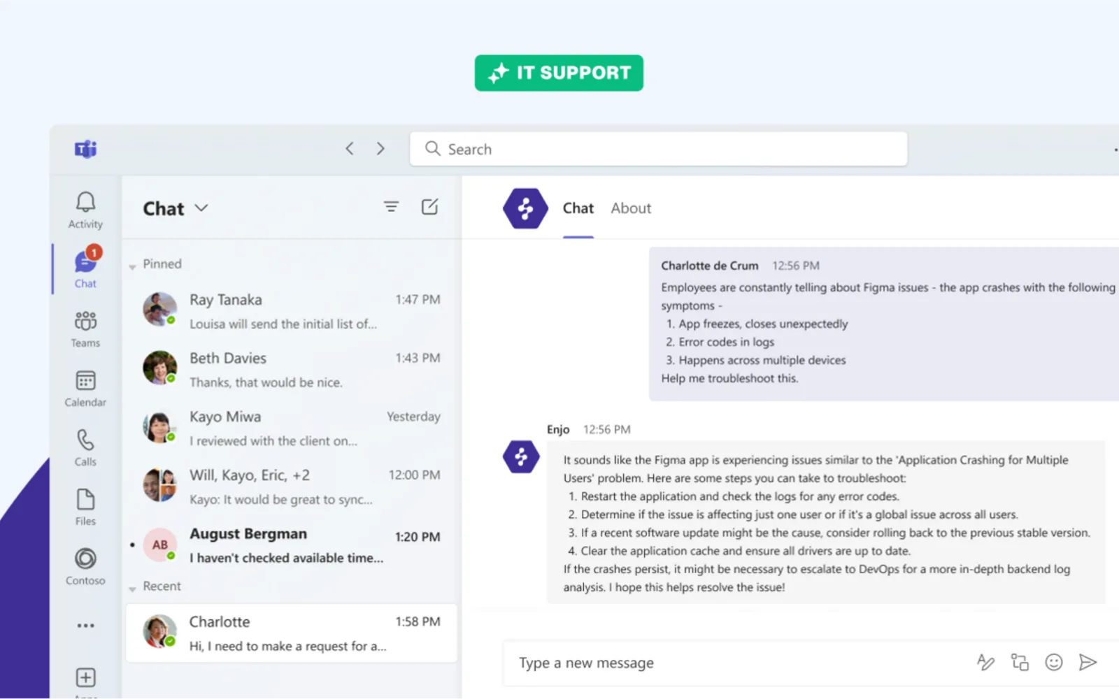Click the attach or loop component icon
The width and height of the screenshot is (1119, 699).
(1020, 662)
